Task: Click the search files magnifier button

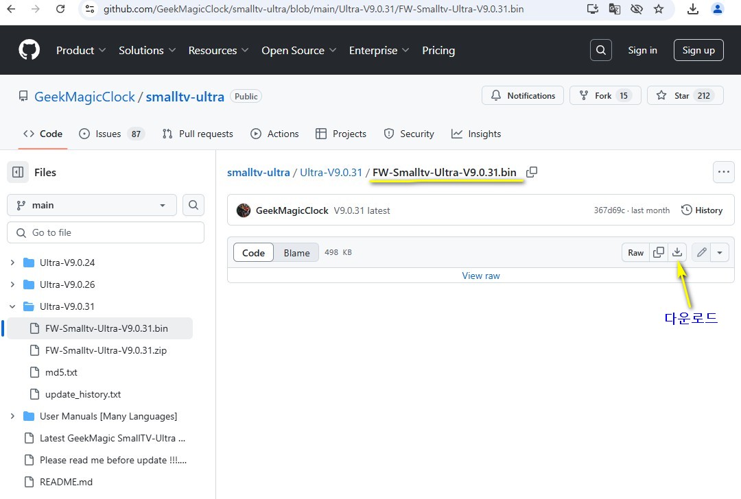Action: pyautogui.click(x=193, y=205)
